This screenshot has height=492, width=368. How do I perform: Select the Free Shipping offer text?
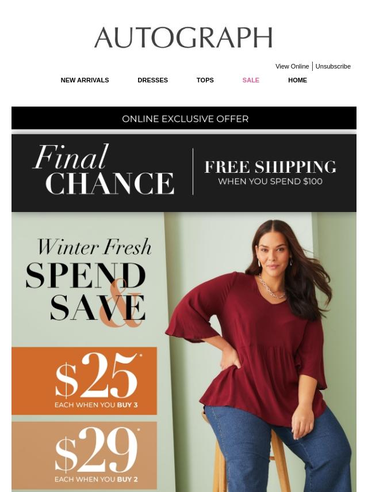[270, 166]
